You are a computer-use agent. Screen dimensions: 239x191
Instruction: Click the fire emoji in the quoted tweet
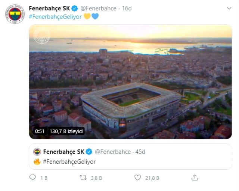click(x=37, y=162)
